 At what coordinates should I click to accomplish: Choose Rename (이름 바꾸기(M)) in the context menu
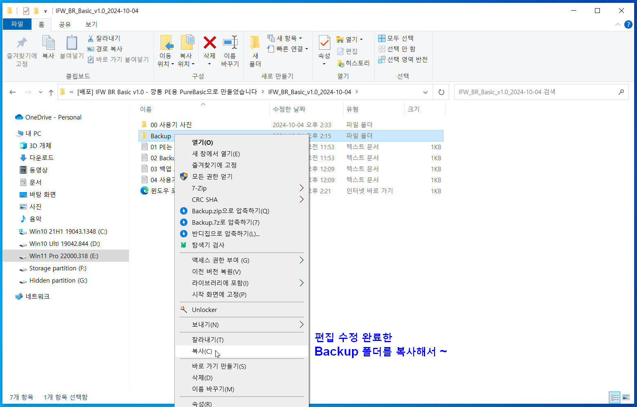(x=241, y=389)
